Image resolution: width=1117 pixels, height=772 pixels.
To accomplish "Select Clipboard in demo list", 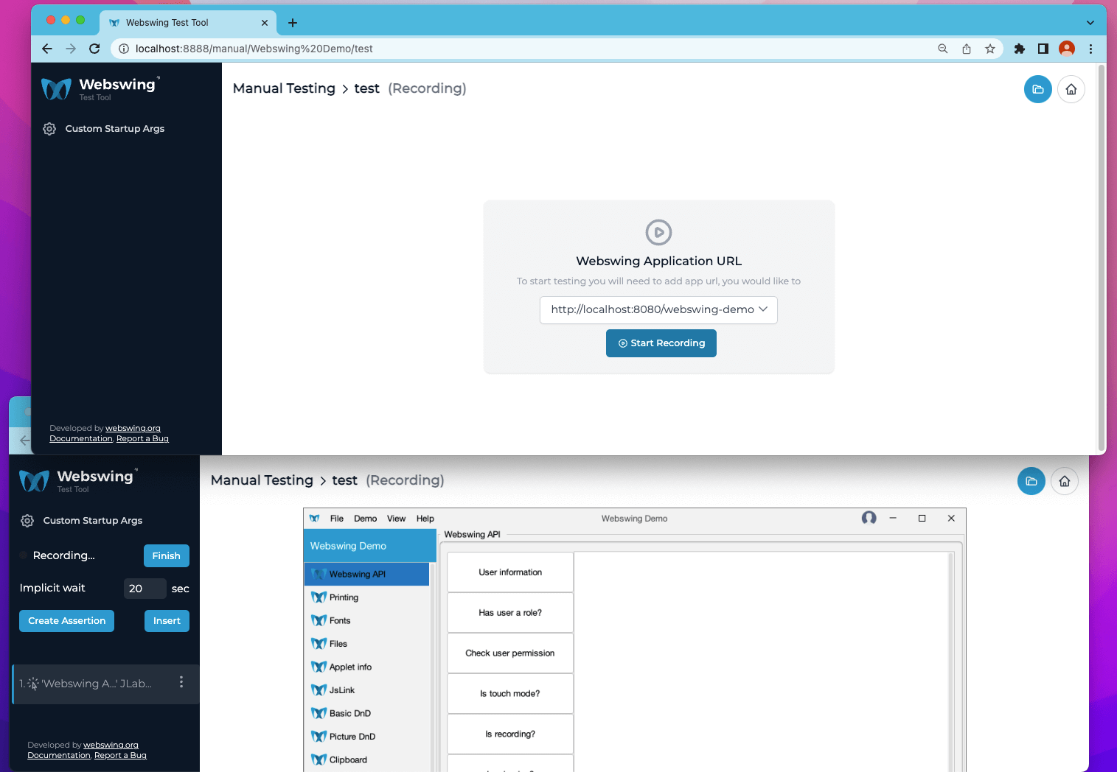I will coord(366,760).
